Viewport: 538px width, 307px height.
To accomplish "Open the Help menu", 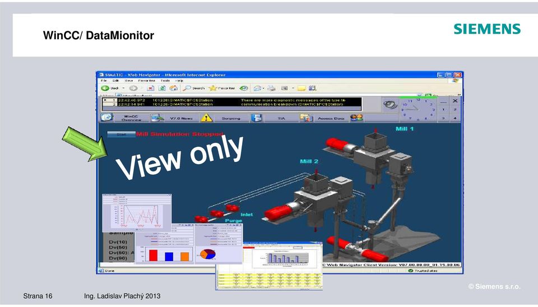I will coord(179,81).
